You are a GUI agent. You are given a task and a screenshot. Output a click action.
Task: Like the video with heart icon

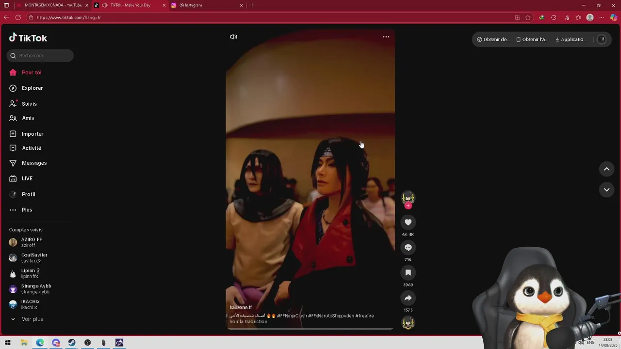coord(408,222)
